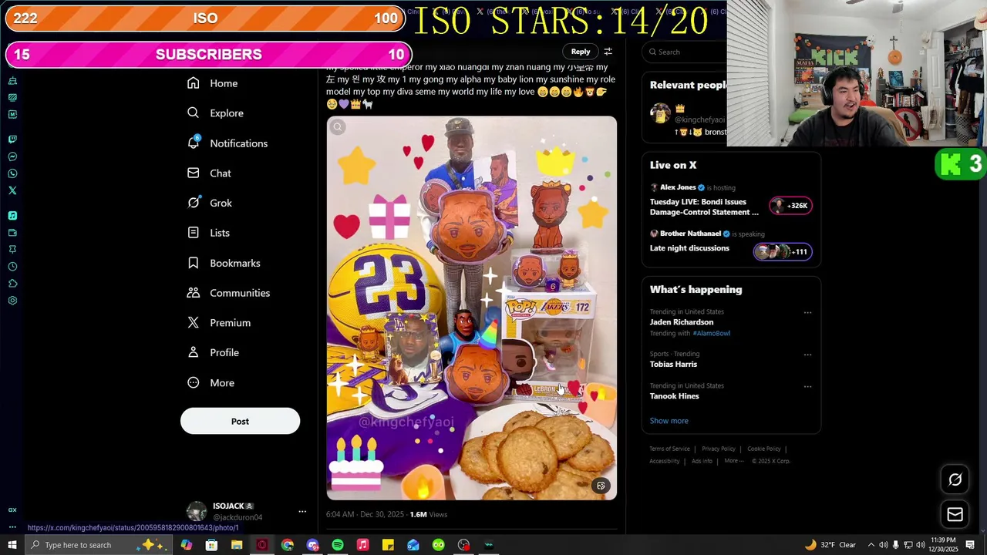The width and height of the screenshot is (987, 555).
Task: Click the icon at photo's bottom-right corner
Action: (x=601, y=486)
